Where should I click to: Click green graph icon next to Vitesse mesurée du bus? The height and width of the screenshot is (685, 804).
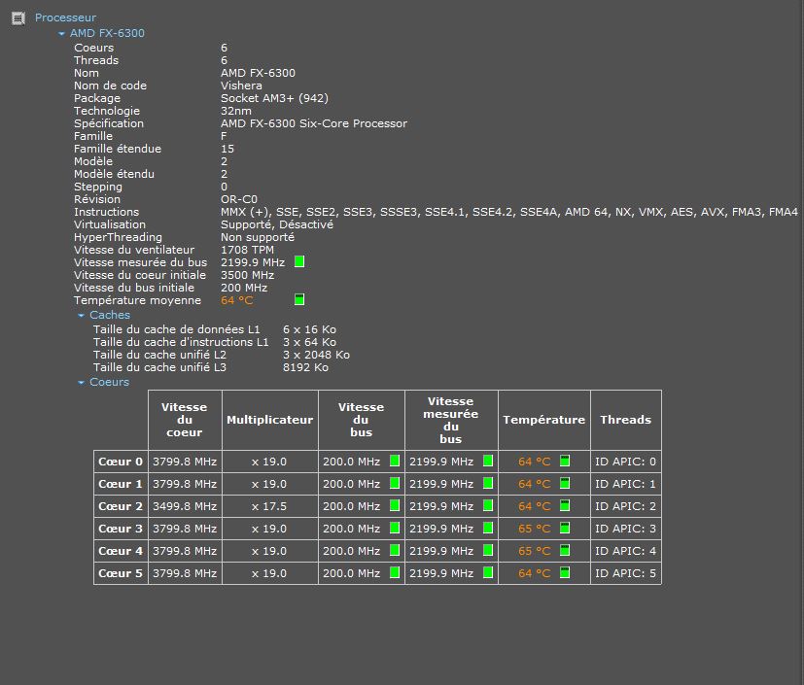pyautogui.click(x=299, y=262)
